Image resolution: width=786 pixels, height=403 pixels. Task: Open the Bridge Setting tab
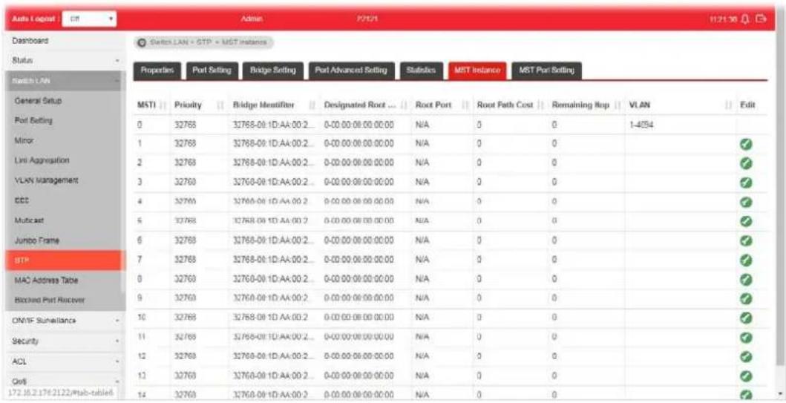click(x=272, y=71)
